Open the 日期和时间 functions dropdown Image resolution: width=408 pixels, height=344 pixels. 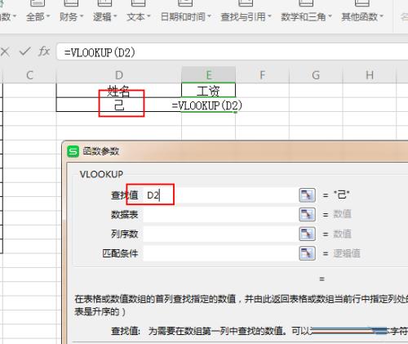point(186,17)
